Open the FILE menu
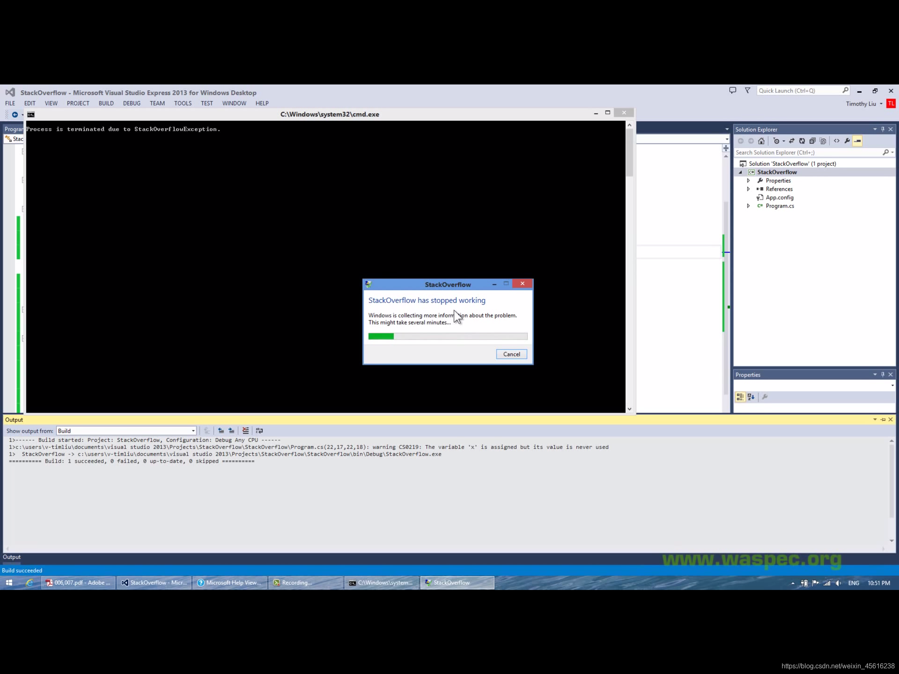 pyautogui.click(x=10, y=103)
